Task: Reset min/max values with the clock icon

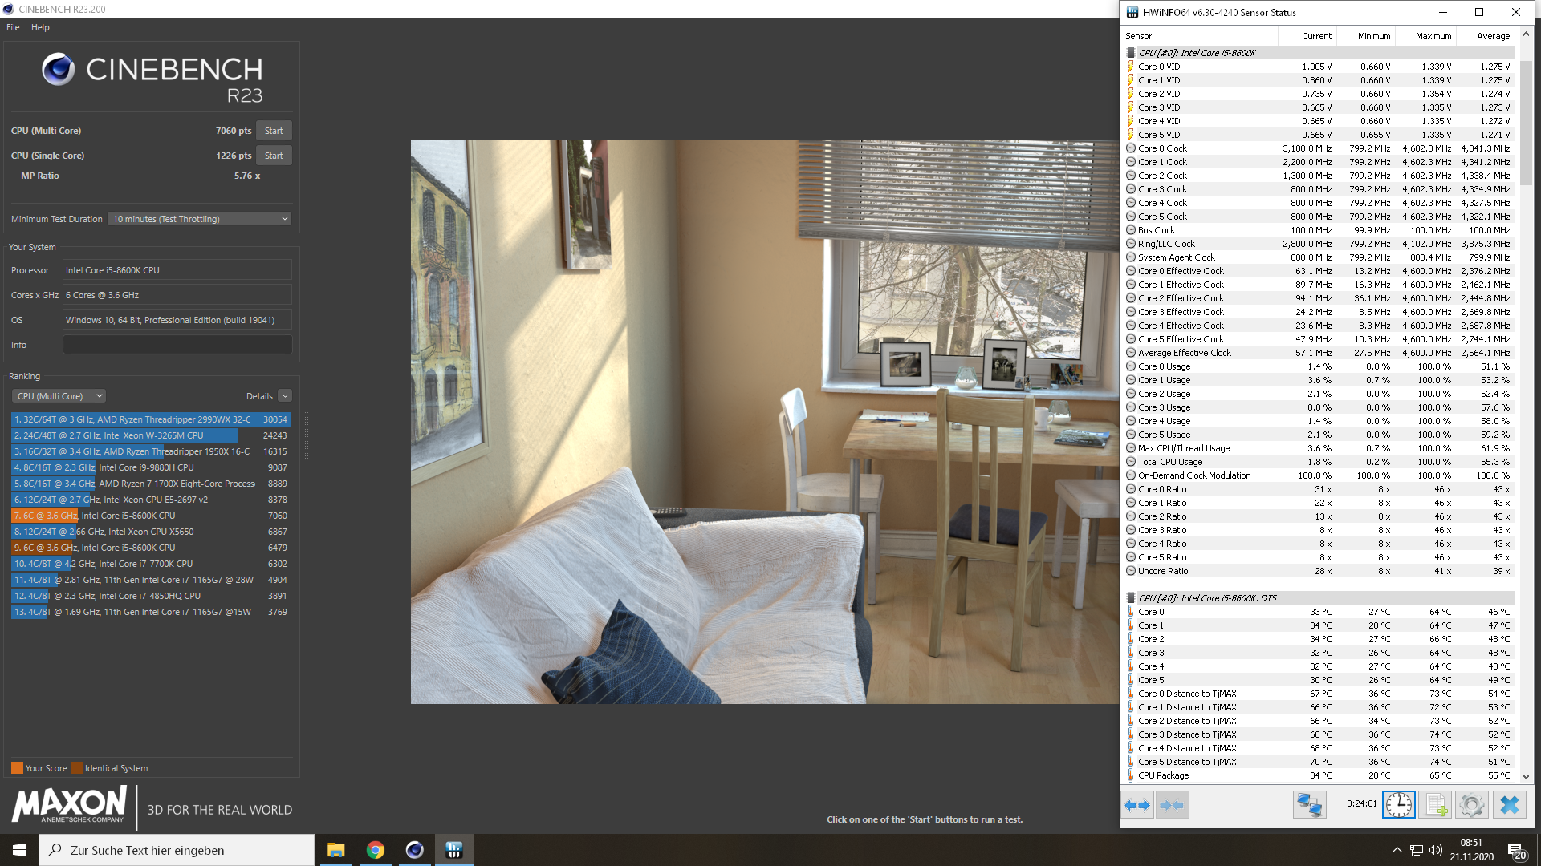Action: pos(1398,805)
